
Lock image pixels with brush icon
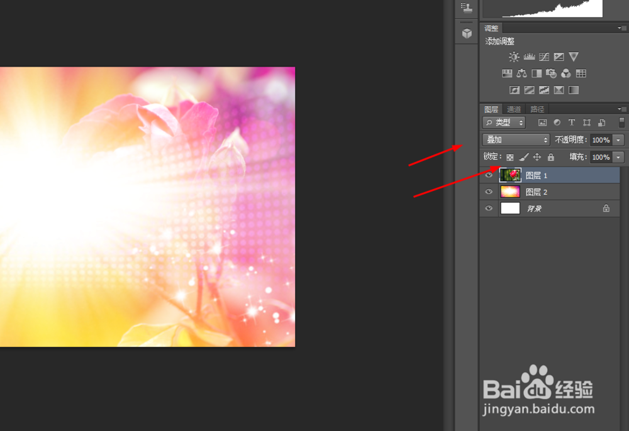[523, 157]
